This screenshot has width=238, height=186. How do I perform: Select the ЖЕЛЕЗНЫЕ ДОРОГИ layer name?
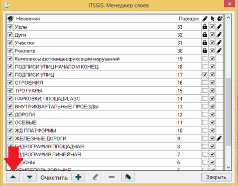point(41,139)
